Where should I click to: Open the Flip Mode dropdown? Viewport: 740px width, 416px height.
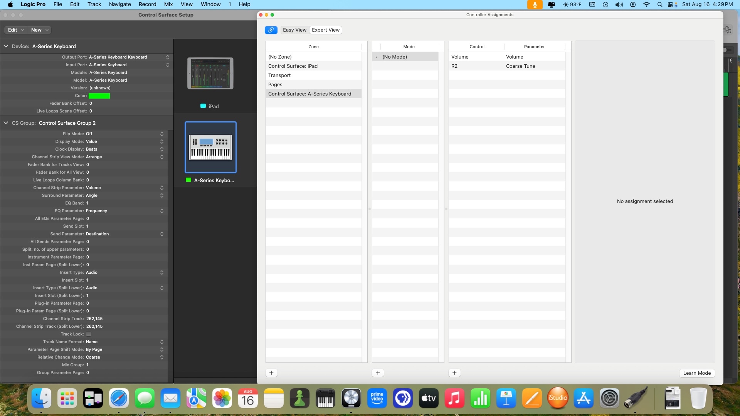click(x=161, y=134)
